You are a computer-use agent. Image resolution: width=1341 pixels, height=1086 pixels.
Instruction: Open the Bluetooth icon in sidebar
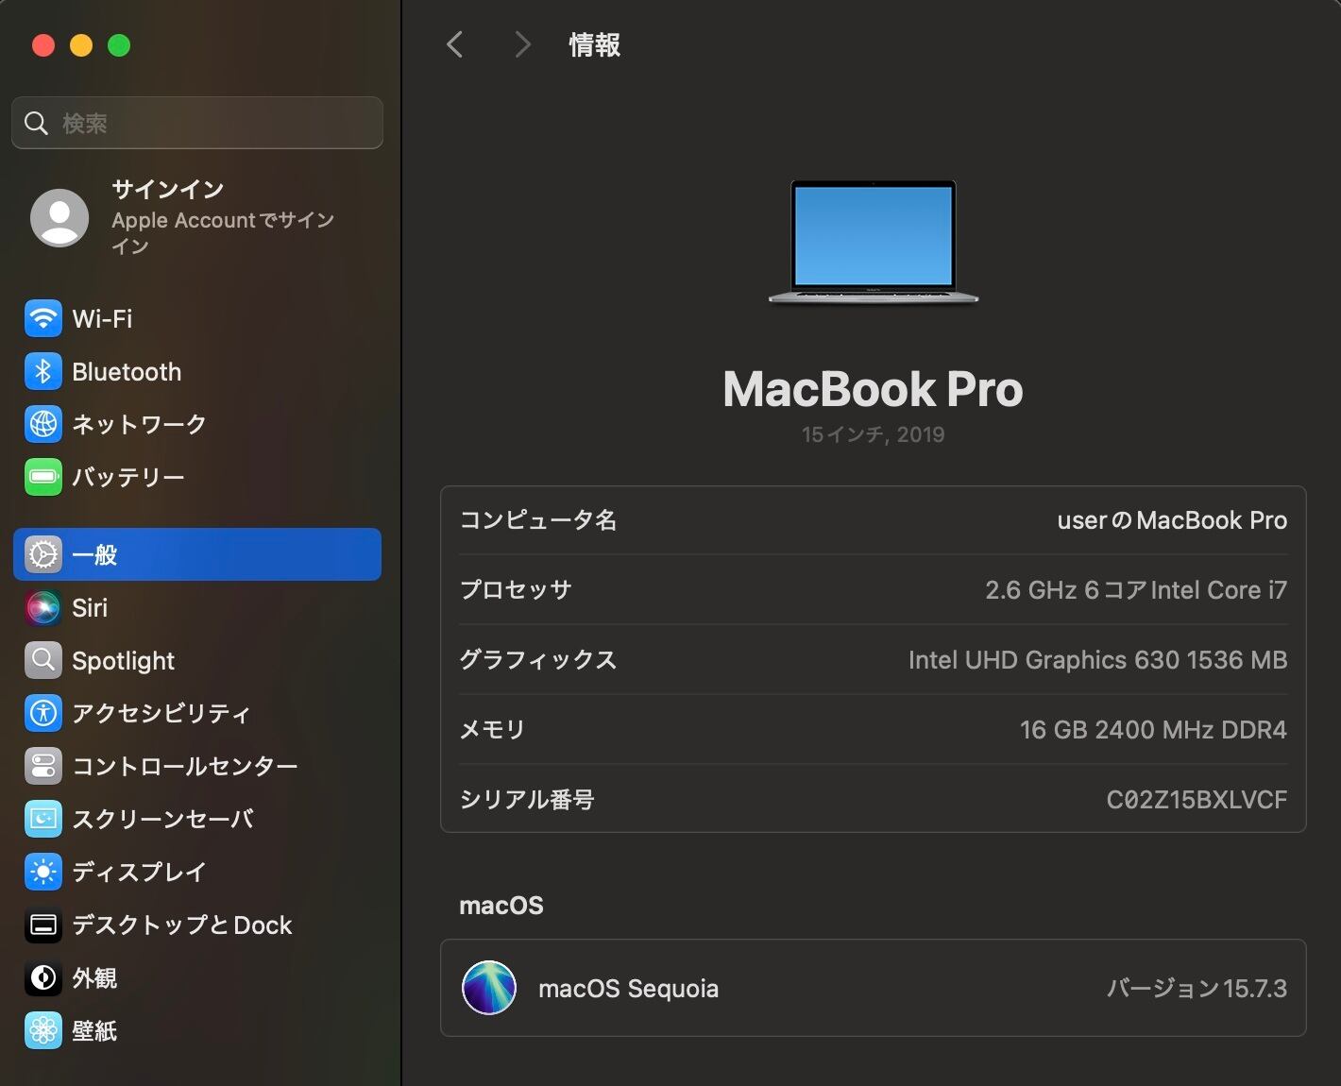pos(43,372)
